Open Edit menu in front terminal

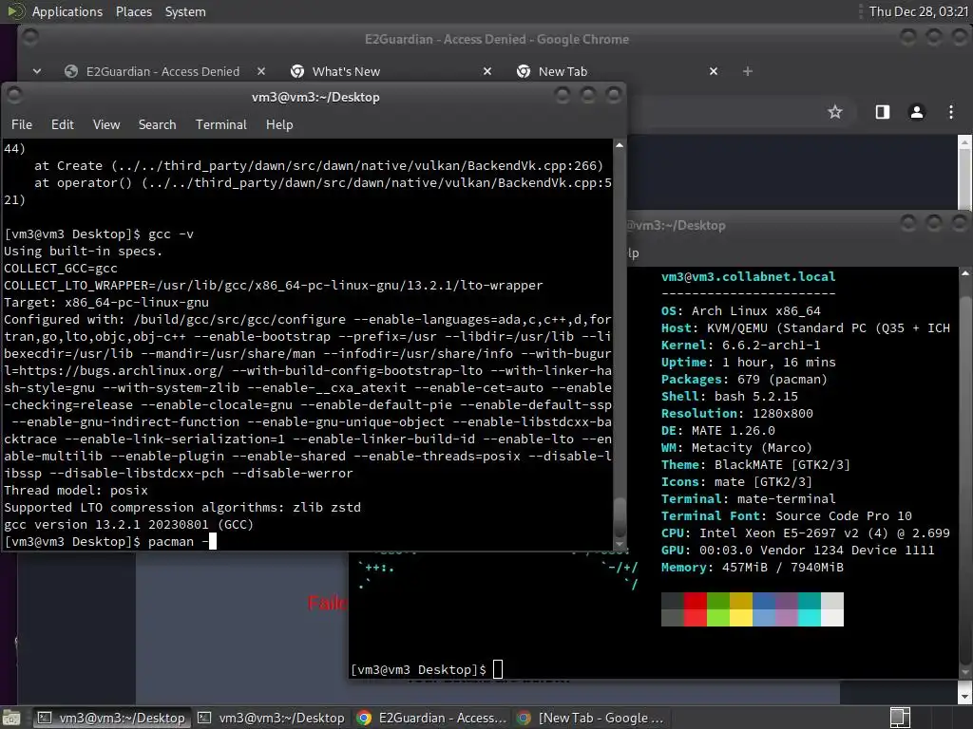coord(62,124)
